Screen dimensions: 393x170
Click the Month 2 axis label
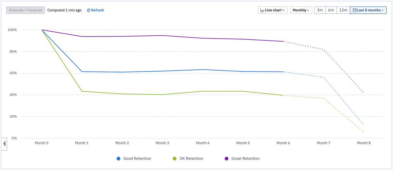tap(122, 143)
